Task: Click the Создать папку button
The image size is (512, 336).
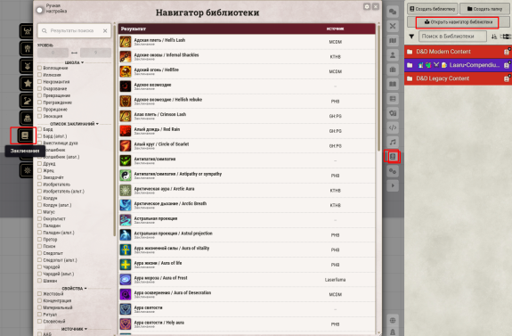Action: [x=484, y=9]
